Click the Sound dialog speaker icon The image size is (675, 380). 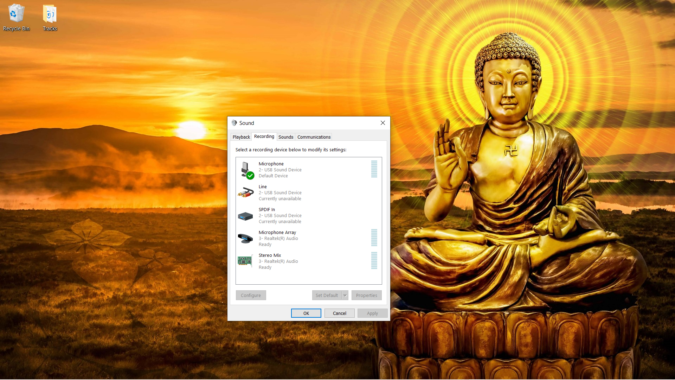(x=234, y=123)
